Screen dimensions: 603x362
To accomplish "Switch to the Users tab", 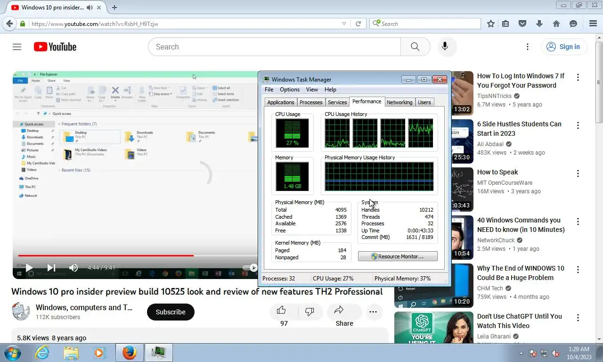I will (424, 102).
